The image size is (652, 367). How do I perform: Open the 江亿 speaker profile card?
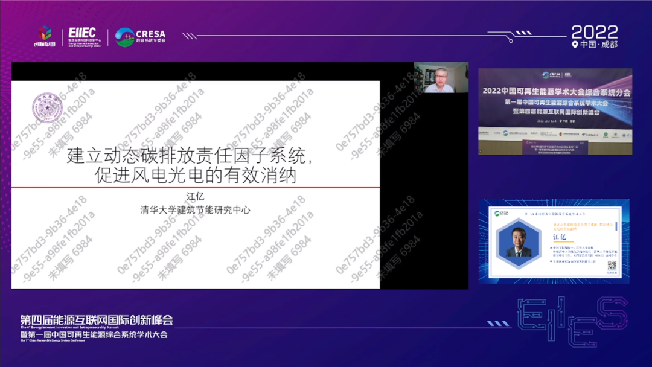[x=554, y=241]
